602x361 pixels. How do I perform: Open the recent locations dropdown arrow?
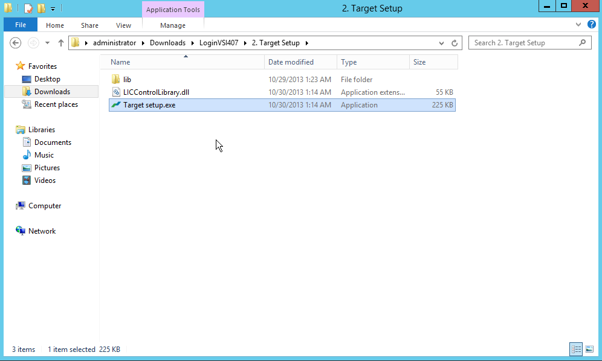pos(47,43)
